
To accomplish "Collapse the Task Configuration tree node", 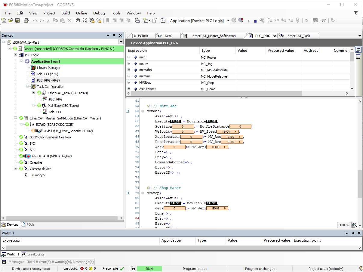I will point(28,87).
